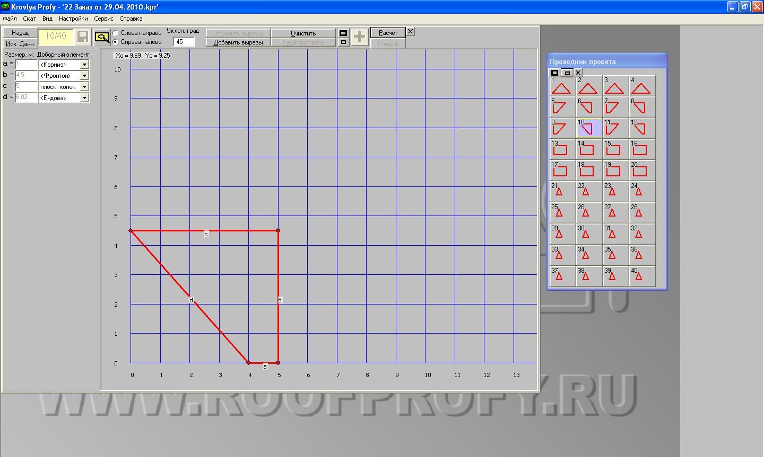The width and height of the screenshot is (764, 457).
Task: Open the Ендова dropdown for side d
Action: tap(84, 98)
